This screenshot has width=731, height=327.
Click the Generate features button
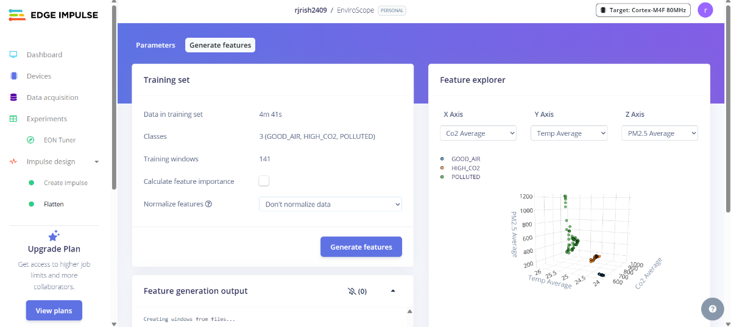click(361, 247)
